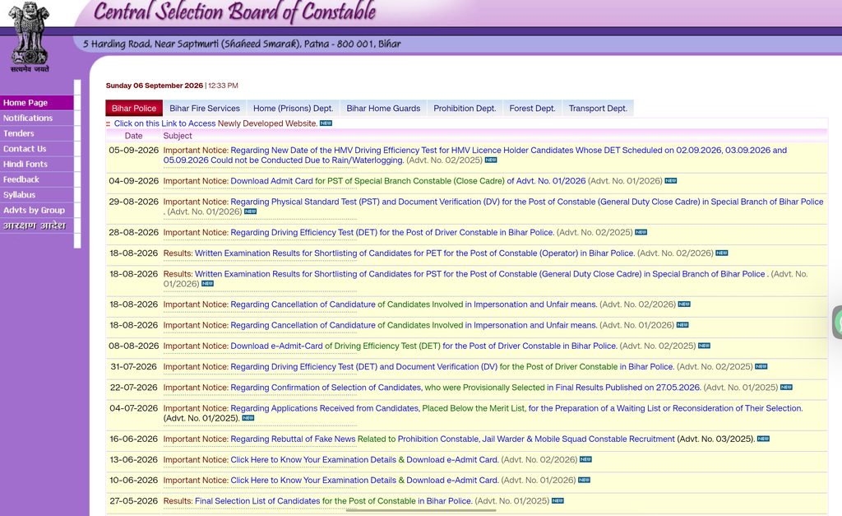Screen dimensions: 842x516
Task: Open Syllabus sidebar item
Action: tap(36, 194)
